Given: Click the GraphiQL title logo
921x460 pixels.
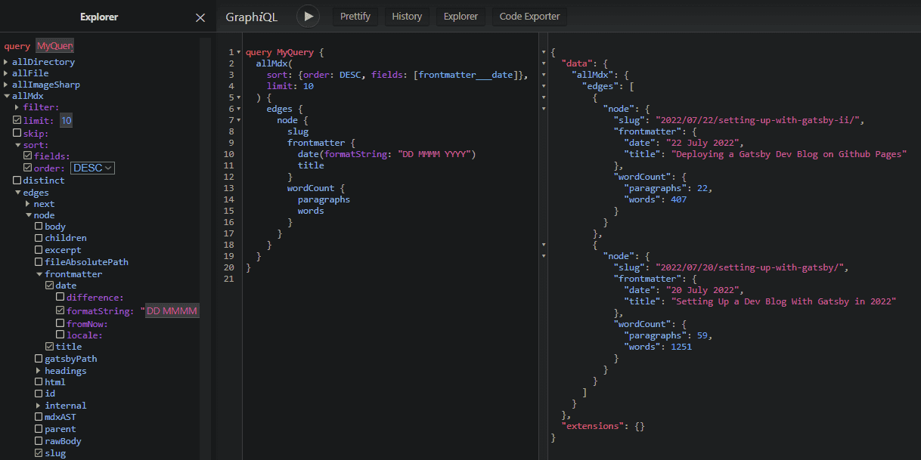Looking at the screenshot, I should point(252,17).
